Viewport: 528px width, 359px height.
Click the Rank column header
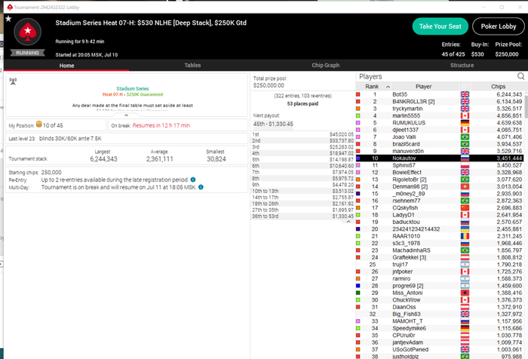point(373,87)
